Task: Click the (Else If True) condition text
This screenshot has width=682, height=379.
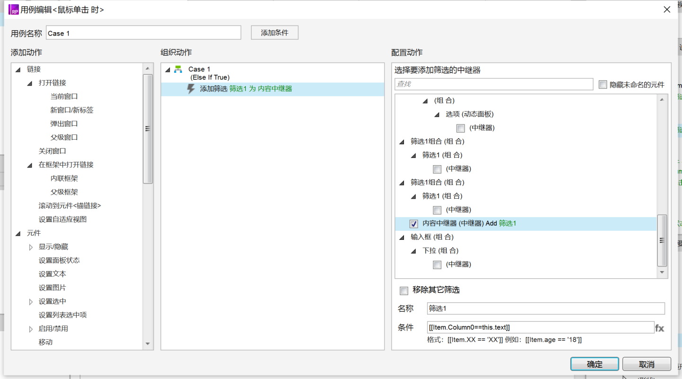Action: pyautogui.click(x=210, y=78)
